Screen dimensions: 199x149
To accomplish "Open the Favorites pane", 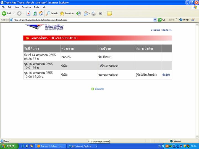I will (x=67, y=13).
